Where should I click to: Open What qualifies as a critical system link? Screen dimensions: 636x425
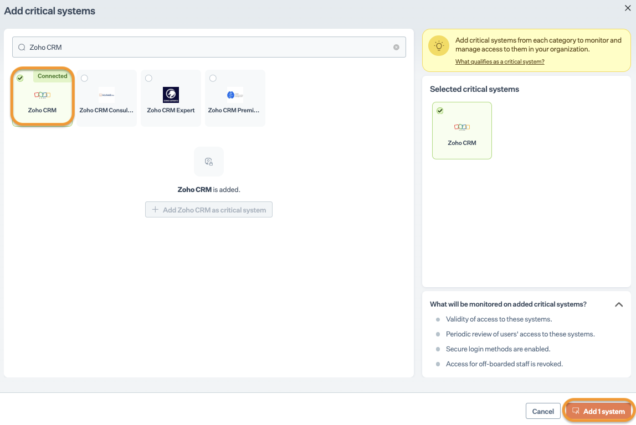point(500,61)
